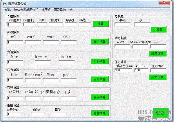Open the 泵及马达 menu

pos(60,10)
